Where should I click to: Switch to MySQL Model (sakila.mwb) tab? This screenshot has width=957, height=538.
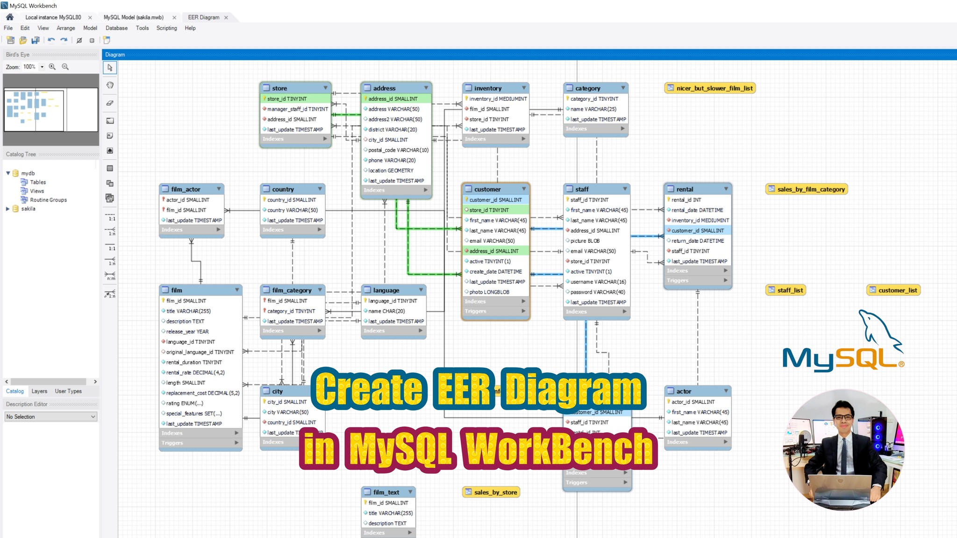(134, 17)
